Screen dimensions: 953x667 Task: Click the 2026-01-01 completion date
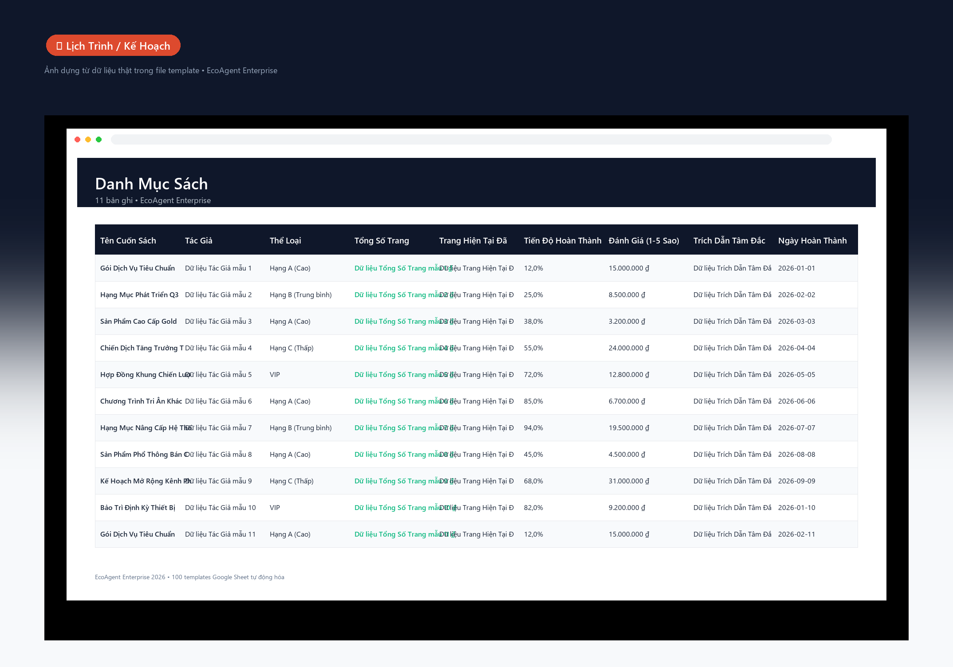(796, 268)
